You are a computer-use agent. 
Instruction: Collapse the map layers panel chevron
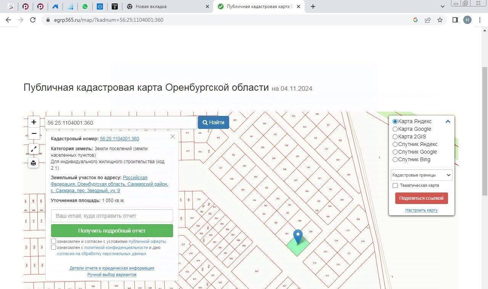pyautogui.click(x=448, y=122)
